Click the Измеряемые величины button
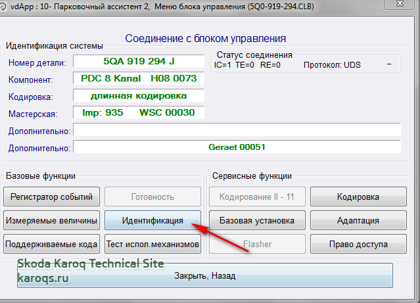Viewport: 420px width, 303px height. pos(53,220)
